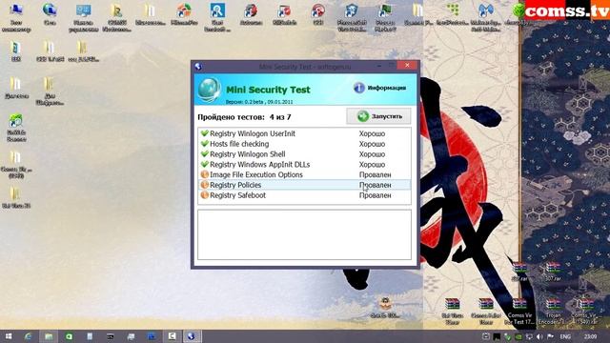Open the clock showing 23:09
This screenshot has height=343, width=610.
(590, 336)
